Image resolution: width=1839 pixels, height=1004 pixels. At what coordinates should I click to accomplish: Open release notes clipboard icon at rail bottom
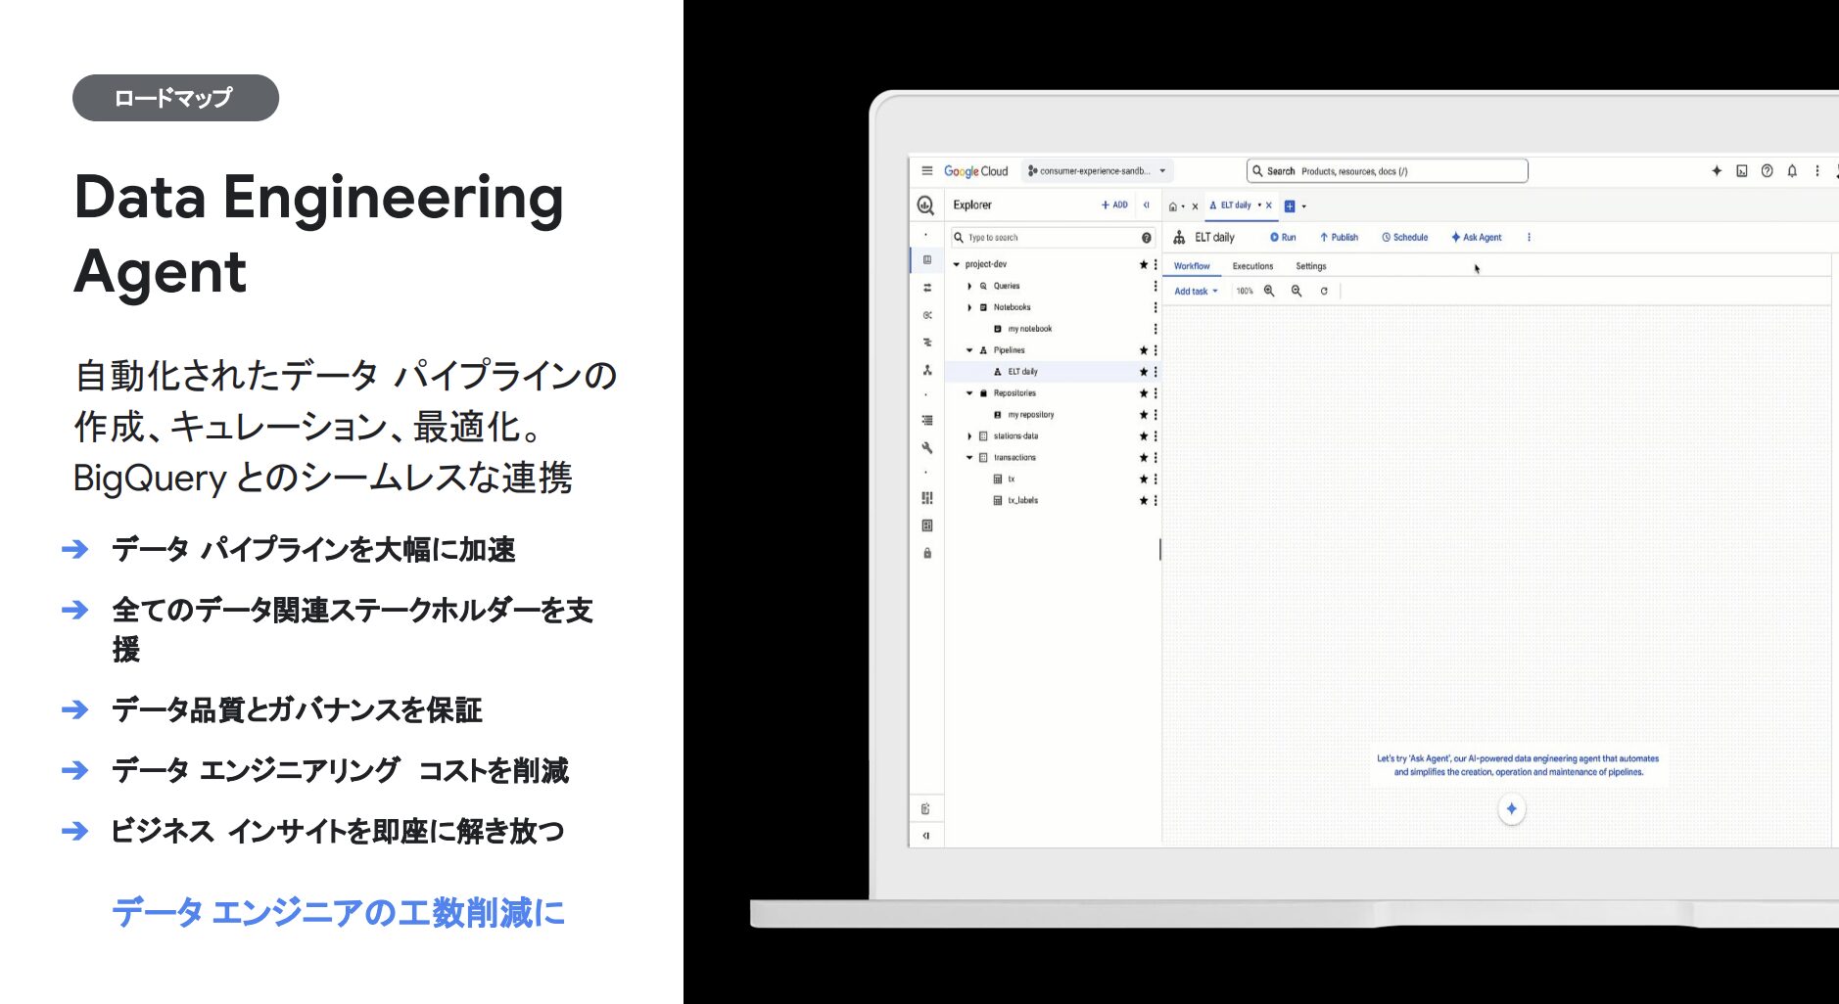tap(926, 808)
